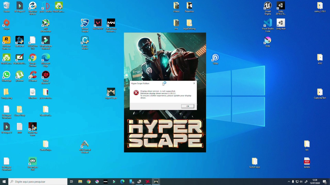330x185 pixels.
Task: Open the Lixeira recycle bin icon
Action: pyautogui.click(x=6, y=7)
